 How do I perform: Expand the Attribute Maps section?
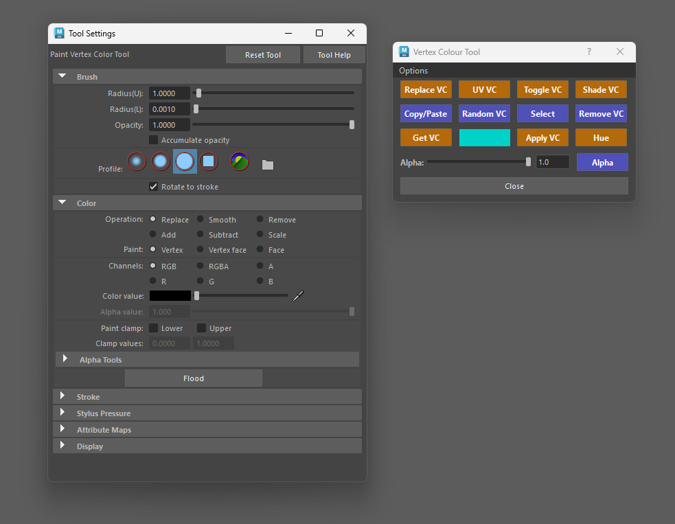pos(62,429)
